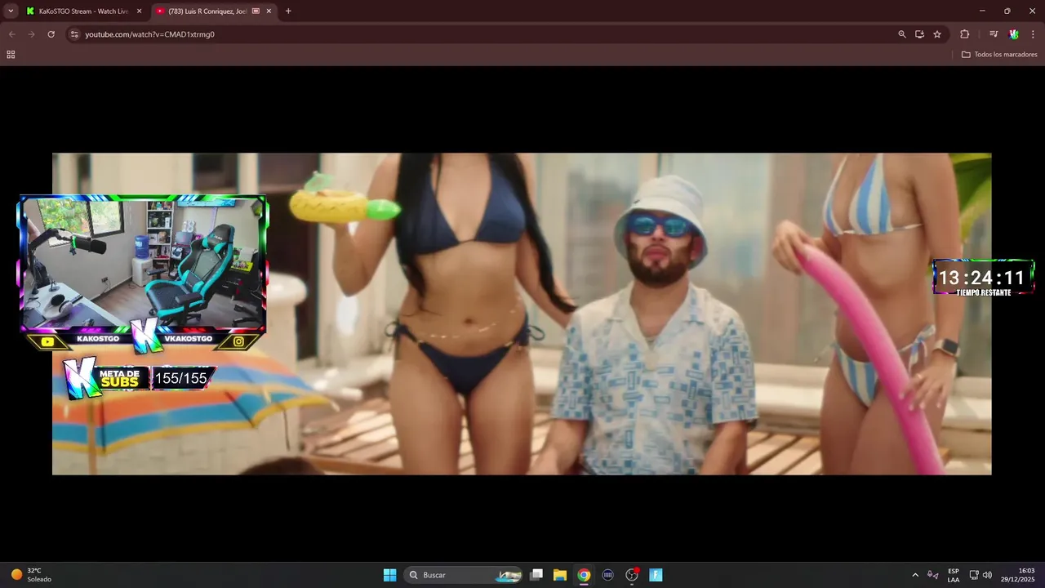Open the Extensions puzzle icon
This screenshot has width=1045, height=588.
(x=965, y=34)
